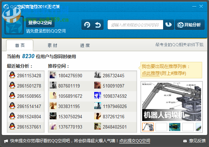Select recommended space 1197946026

click(x=115, y=106)
